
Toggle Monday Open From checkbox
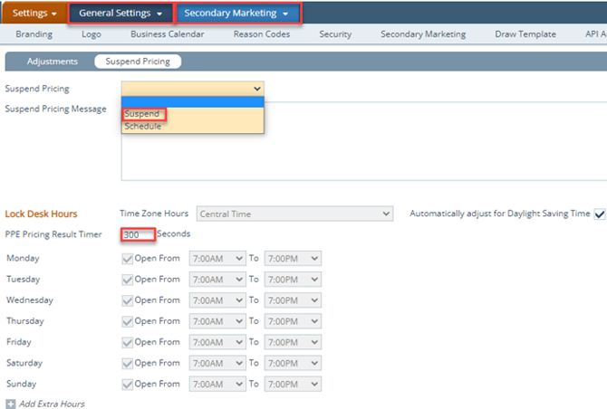pyautogui.click(x=127, y=258)
